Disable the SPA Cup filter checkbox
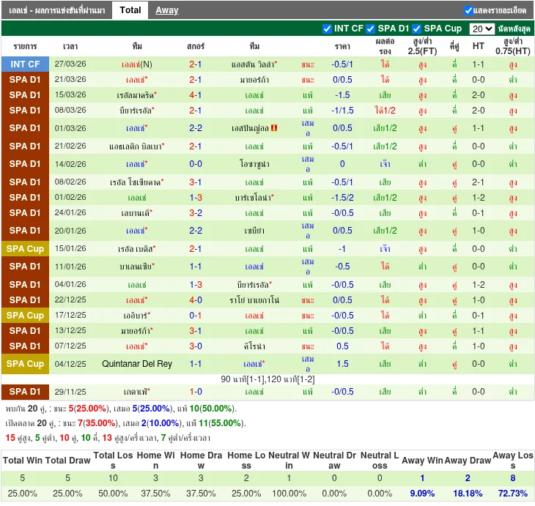 416,29
